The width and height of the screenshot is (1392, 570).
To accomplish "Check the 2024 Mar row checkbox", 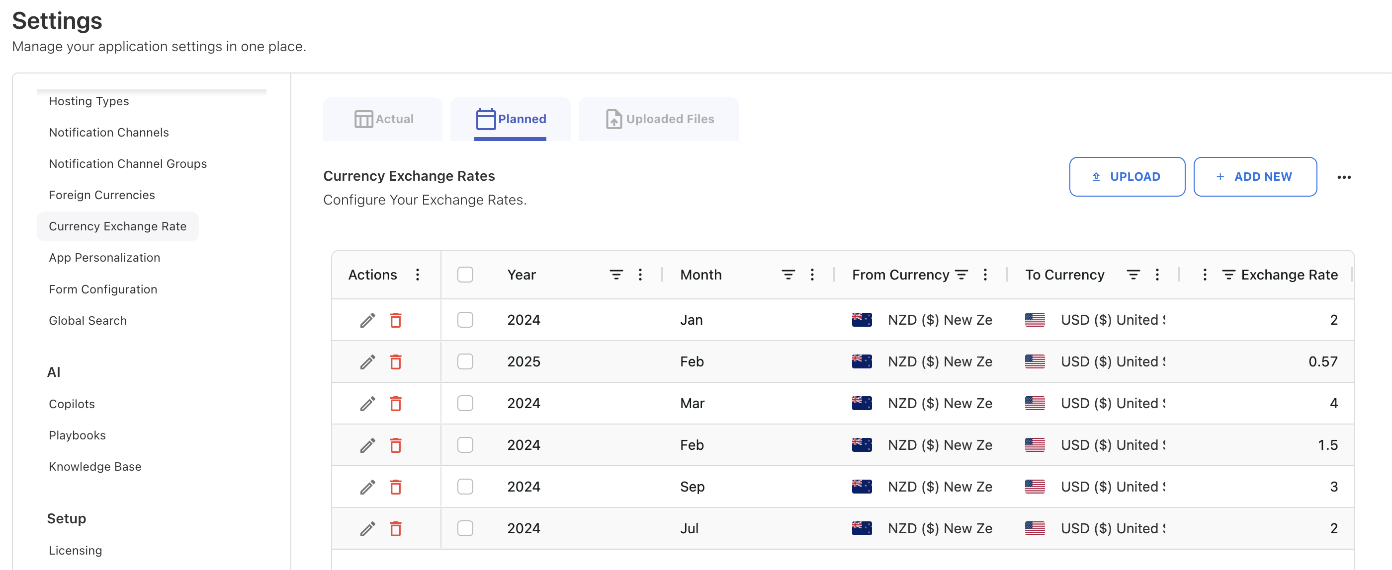I will click(465, 403).
